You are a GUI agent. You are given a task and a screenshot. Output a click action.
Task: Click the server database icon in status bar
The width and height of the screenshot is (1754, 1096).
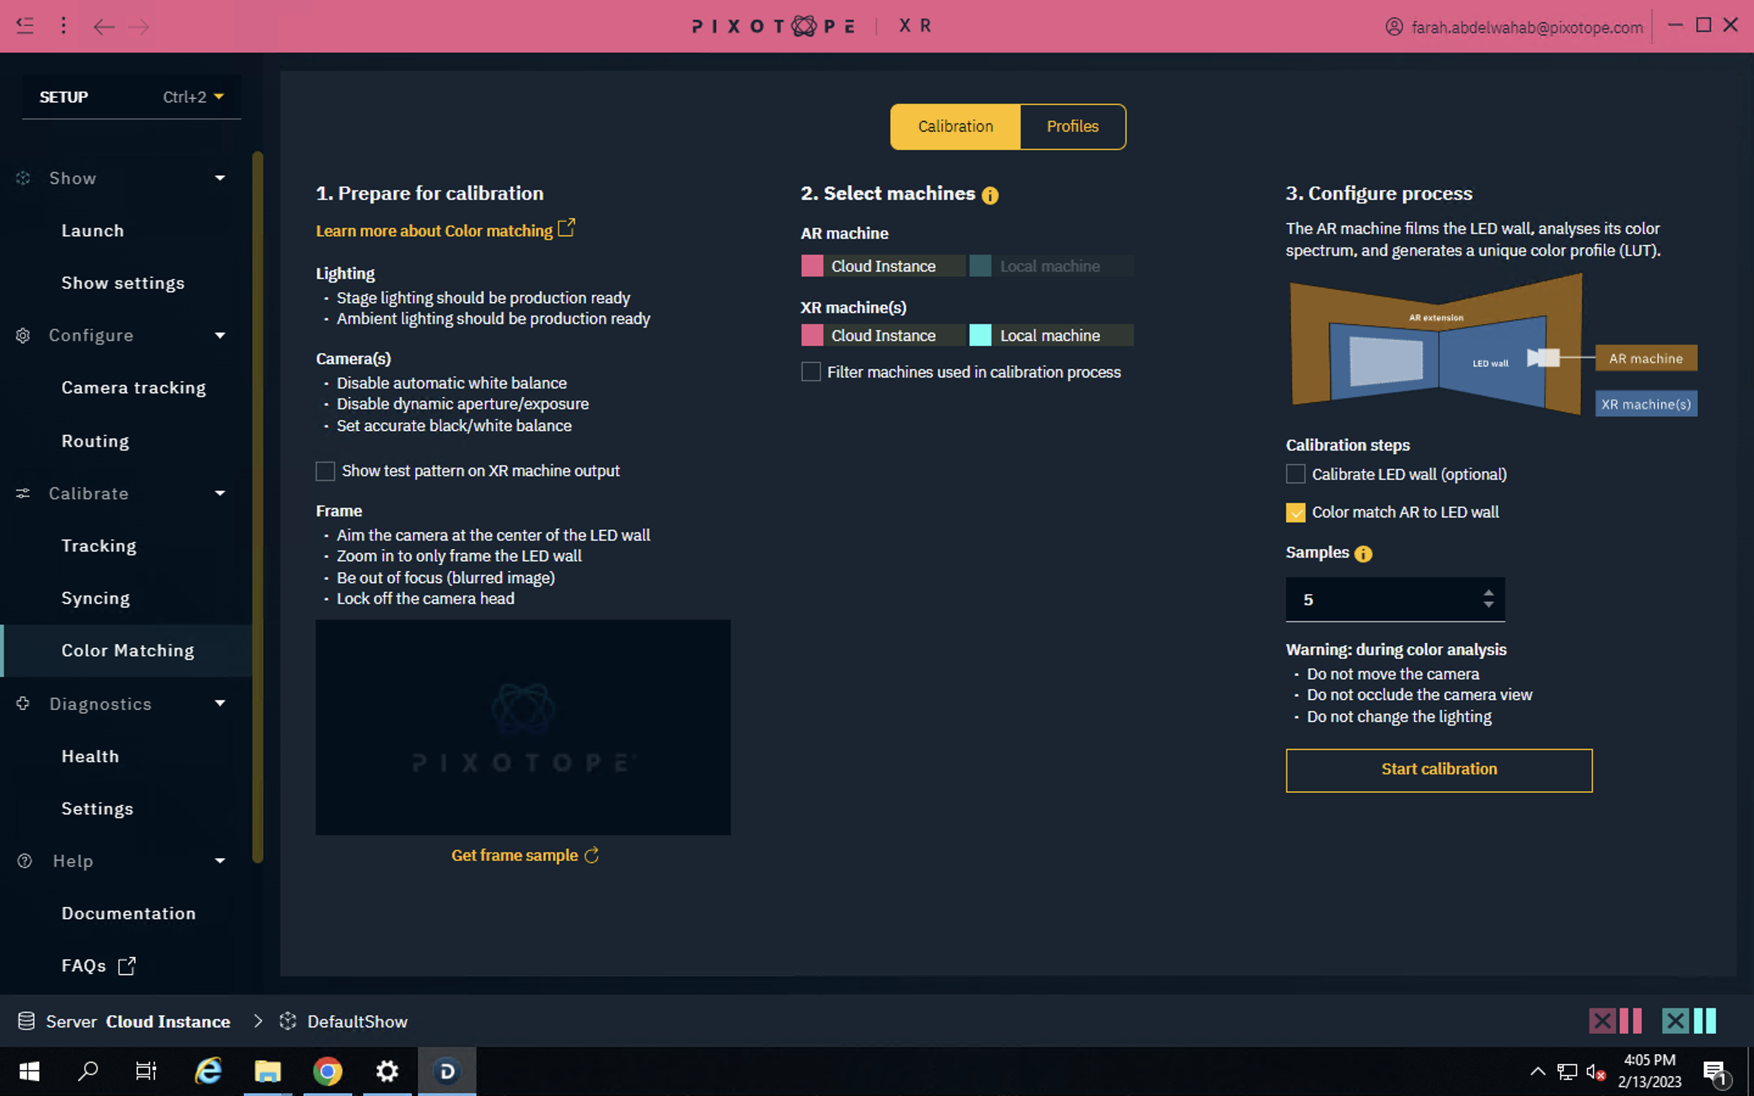tap(26, 1021)
